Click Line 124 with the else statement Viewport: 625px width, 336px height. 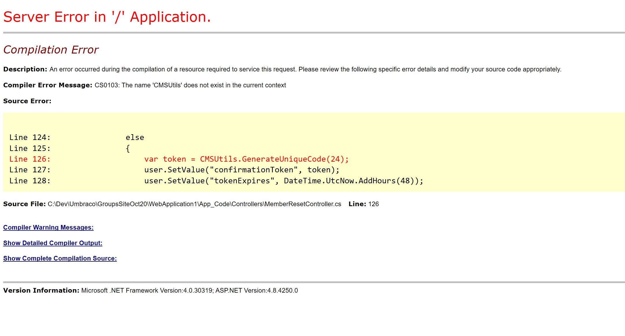(x=77, y=138)
